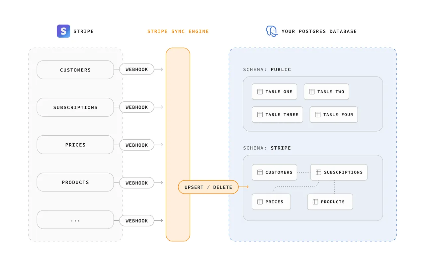The width and height of the screenshot is (425, 266).
Task: Click the table icon in TABLE FOUR
Action: coord(318,115)
